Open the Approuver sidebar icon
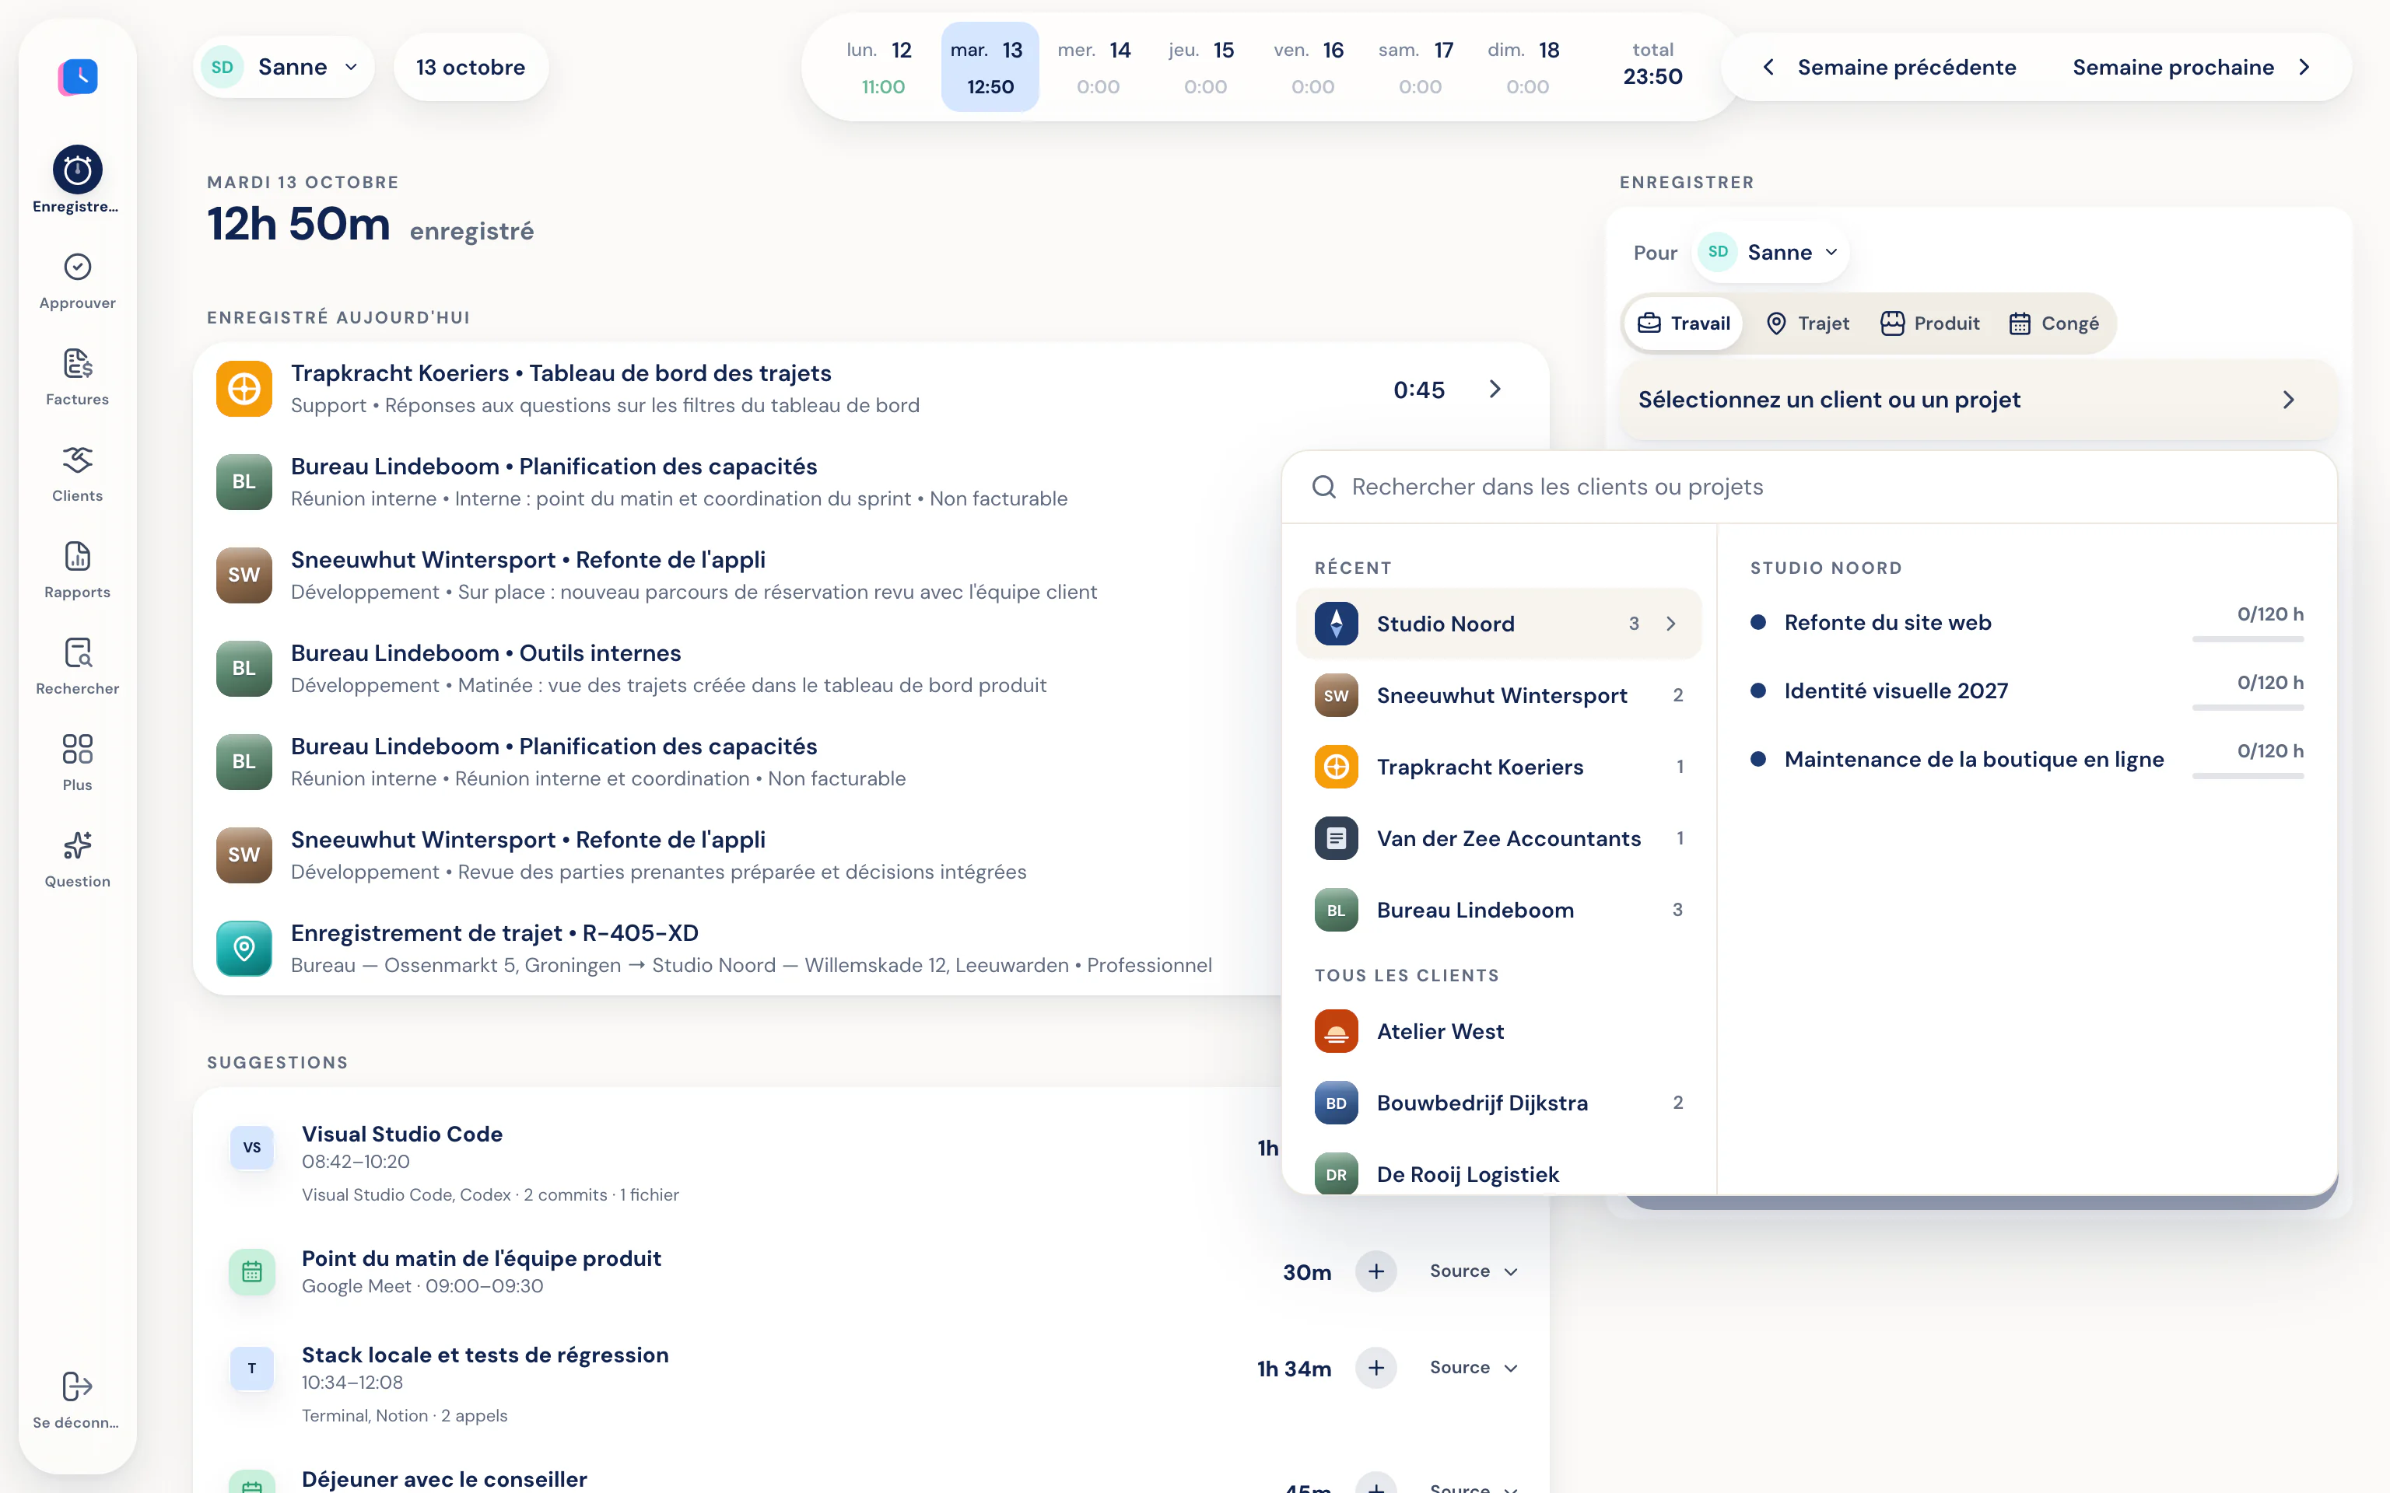 click(x=77, y=267)
